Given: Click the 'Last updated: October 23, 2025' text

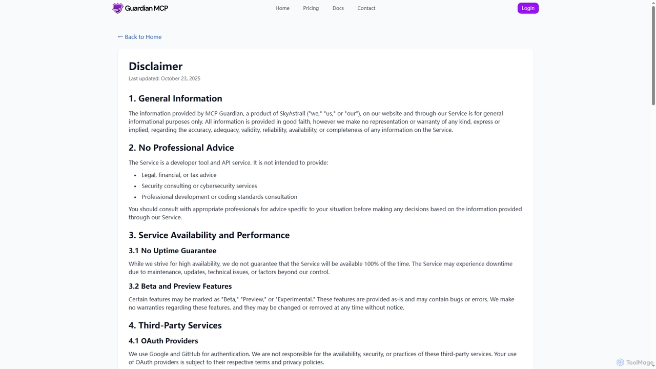Looking at the screenshot, I should (x=165, y=78).
